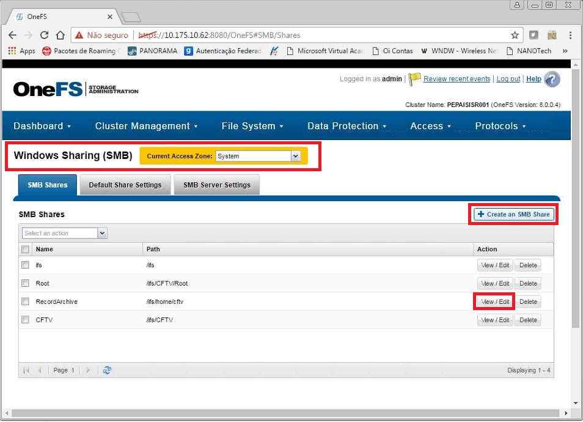The height and width of the screenshot is (422, 583).
Task: Expand the File System menu
Action: pyautogui.click(x=252, y=126)
